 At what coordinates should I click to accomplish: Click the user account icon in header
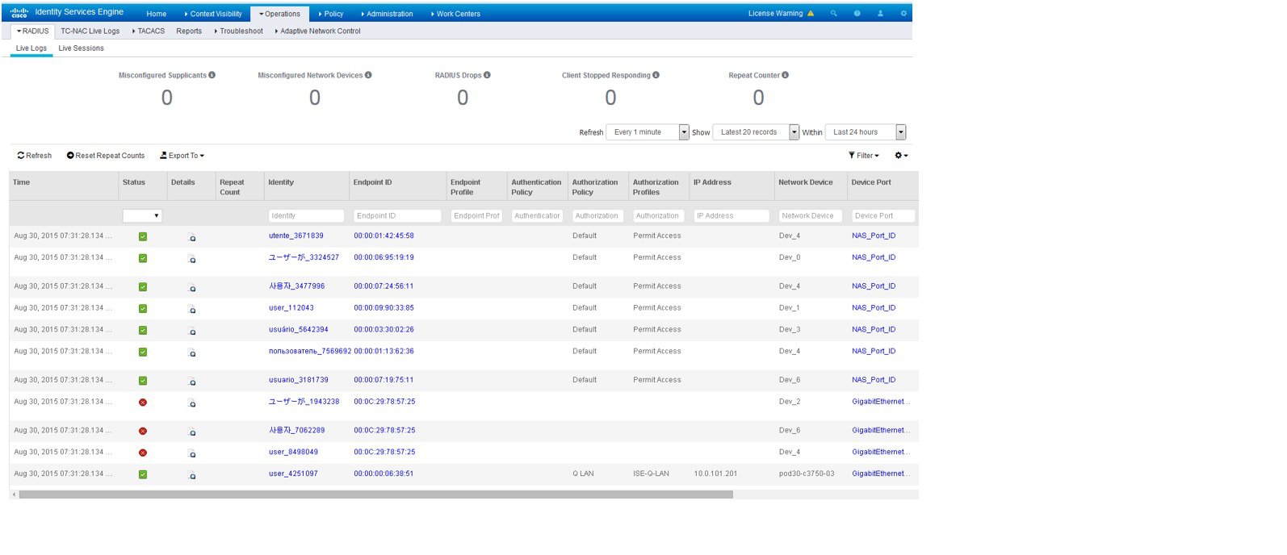(x=880, y=14)
